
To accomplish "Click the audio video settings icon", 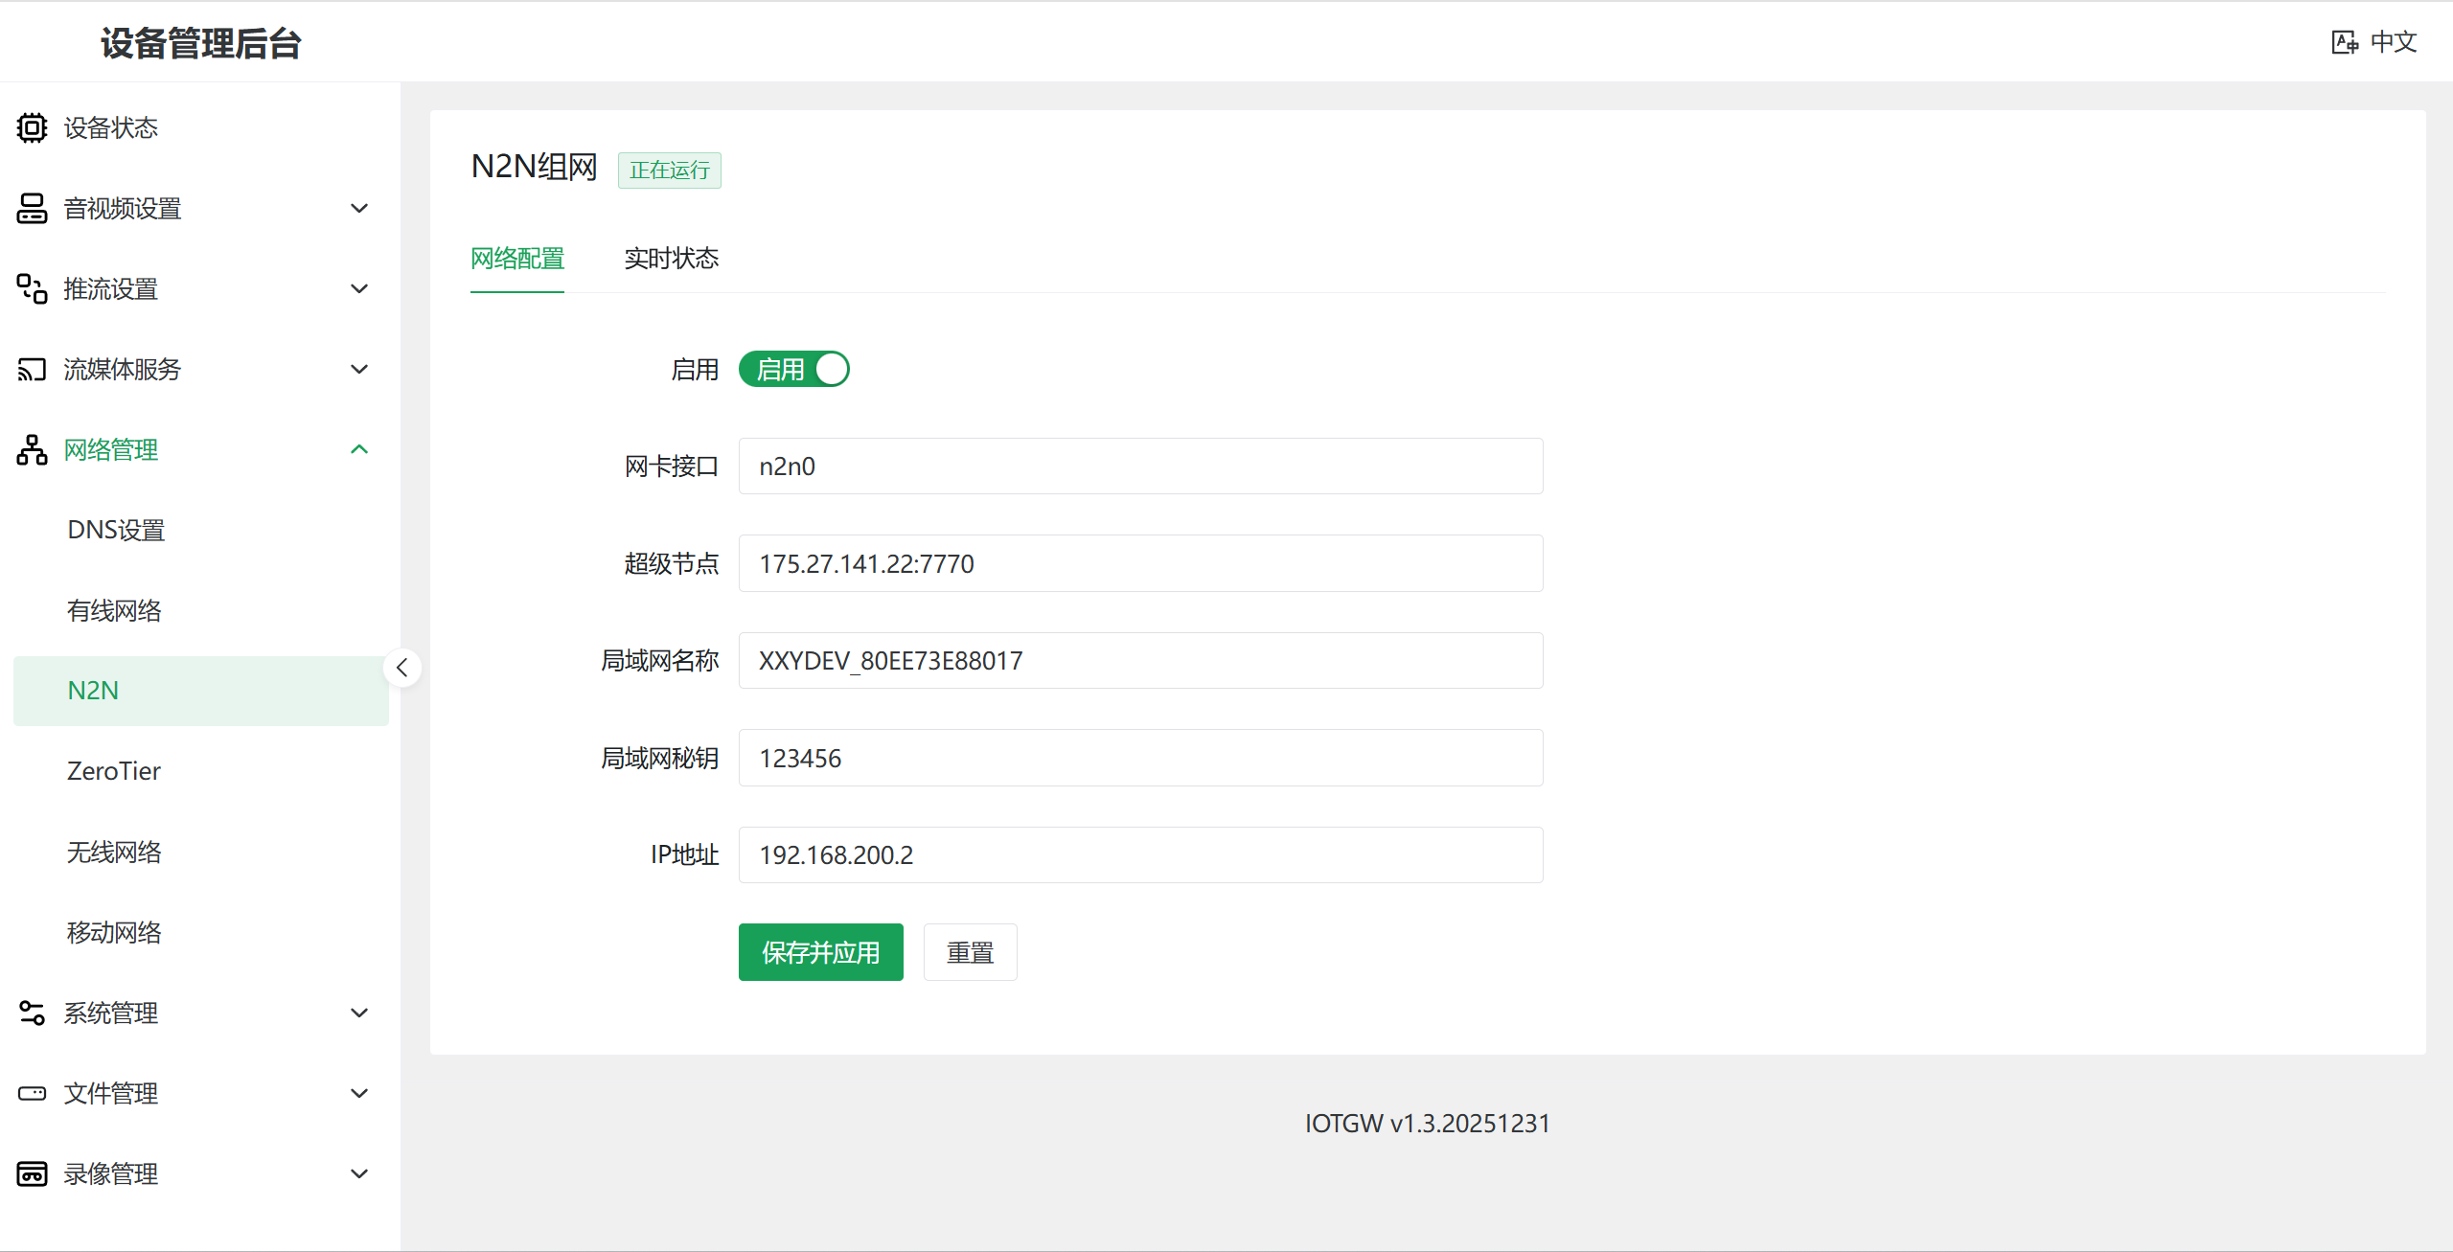I will point(32,208).
